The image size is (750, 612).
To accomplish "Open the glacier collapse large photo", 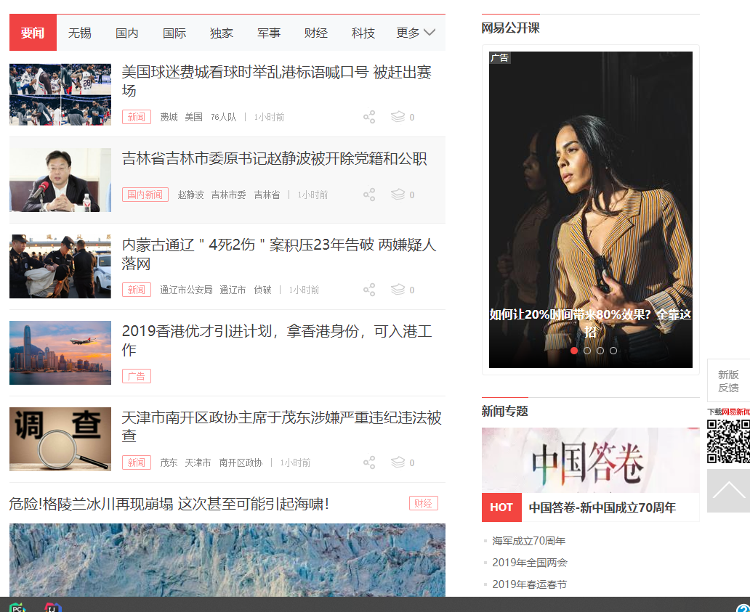I will tap(227, 560).
